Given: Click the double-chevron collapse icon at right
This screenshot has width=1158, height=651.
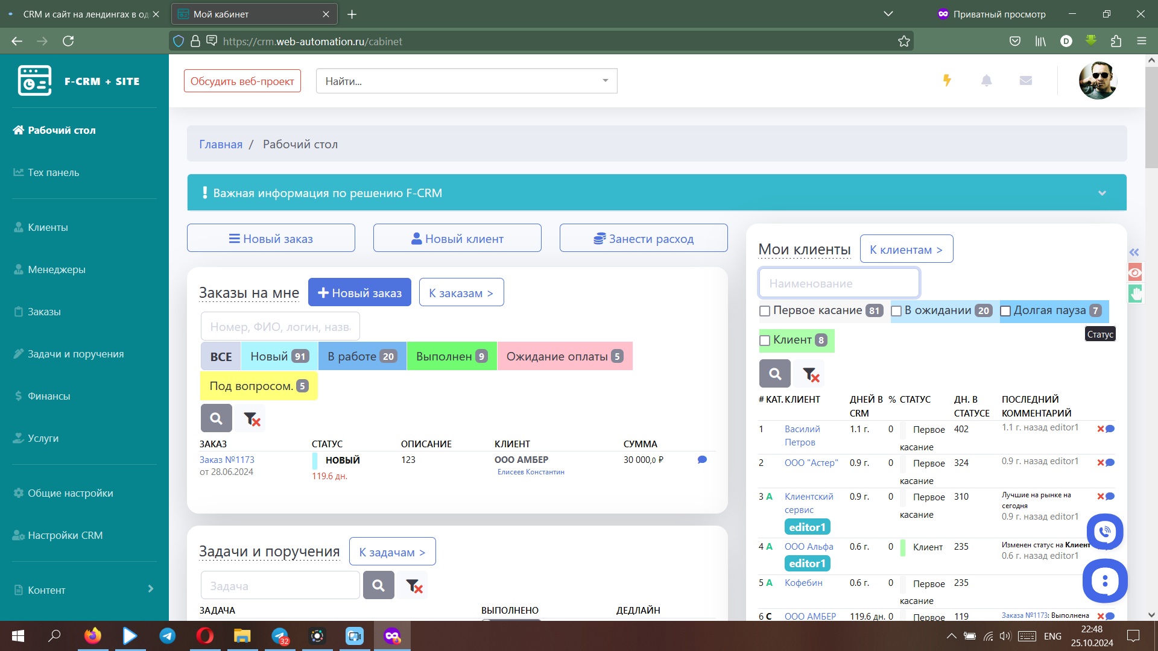Looking at the screenshot, I should click(x=1134, y=252).
